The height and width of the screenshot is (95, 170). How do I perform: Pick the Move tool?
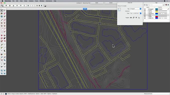pos(2,35)
